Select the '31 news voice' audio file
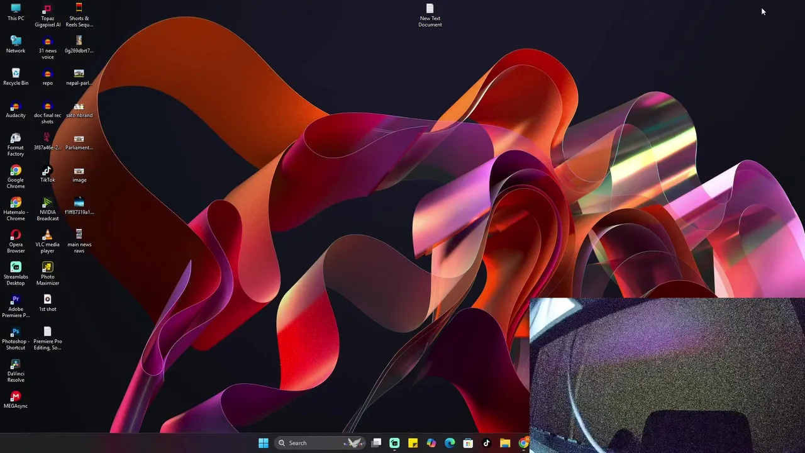The height and width of the screenshot is (453, 805). pos(47,48)
